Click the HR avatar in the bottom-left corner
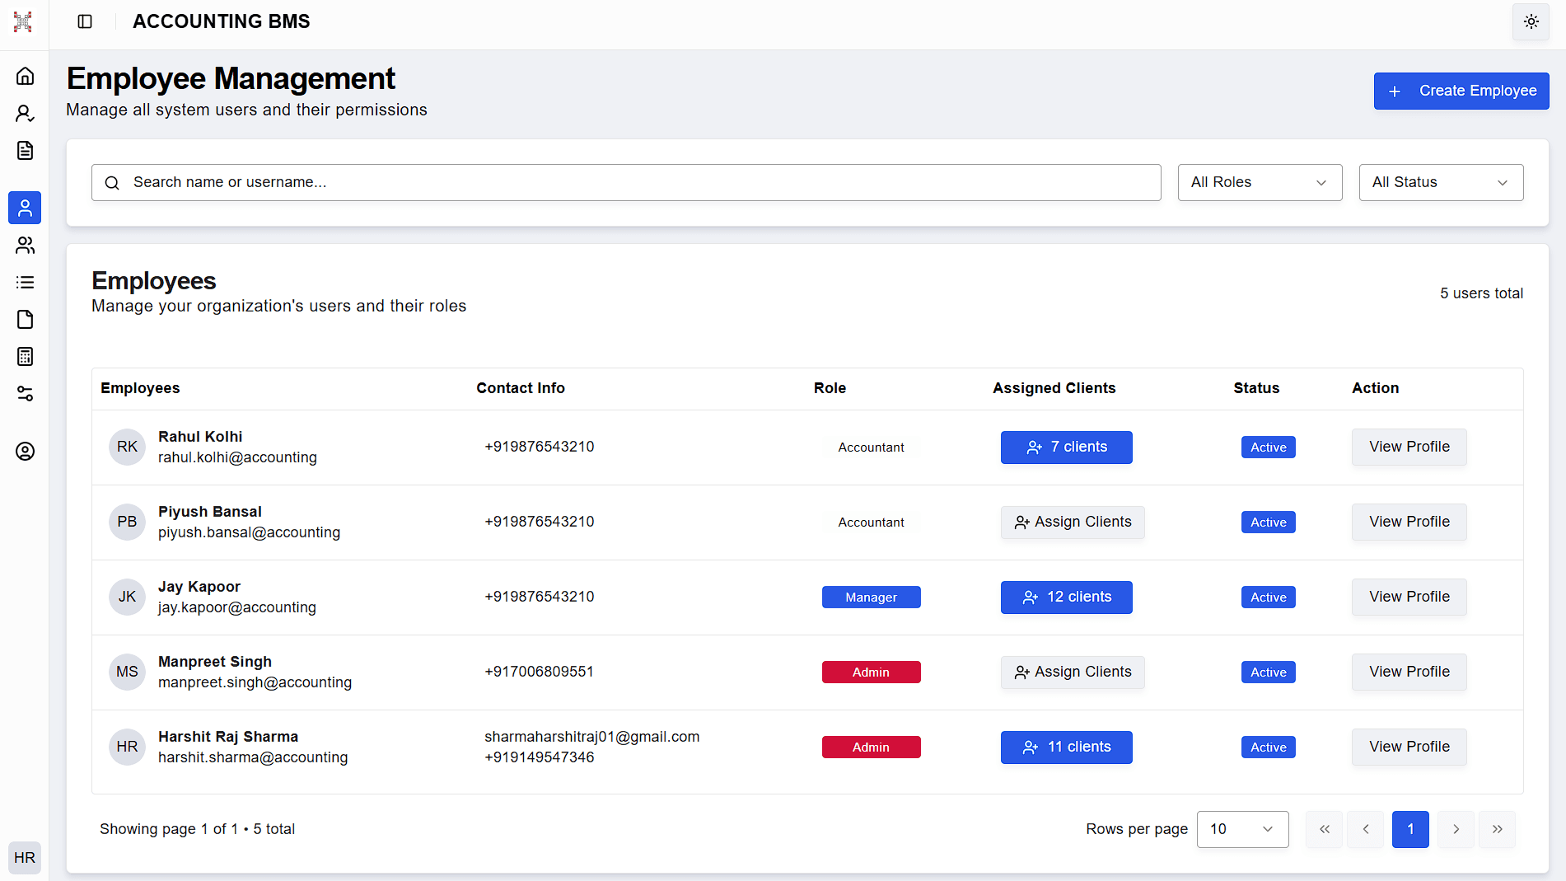This screenshot has width=1566, height=881. point(25,858)
